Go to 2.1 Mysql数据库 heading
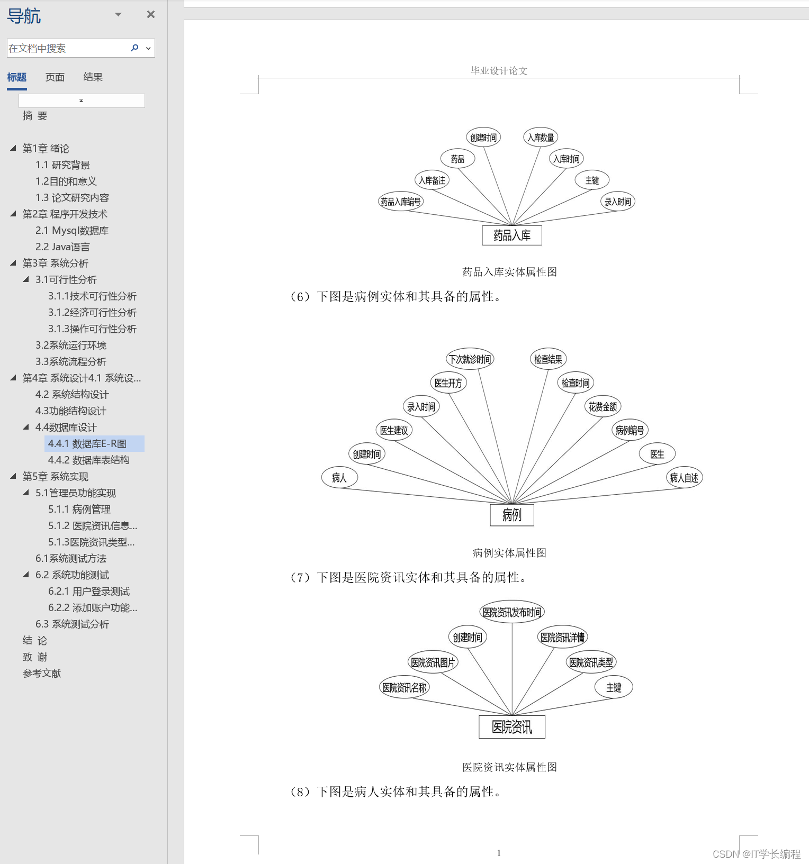809x864 pixels. (x=72, y=231)
